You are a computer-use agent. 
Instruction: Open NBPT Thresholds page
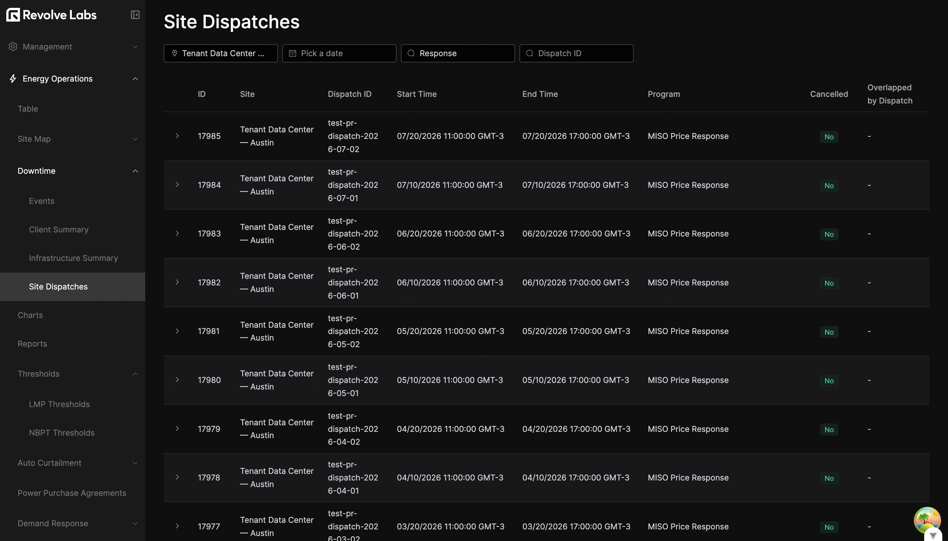click(x=62, y=433)
